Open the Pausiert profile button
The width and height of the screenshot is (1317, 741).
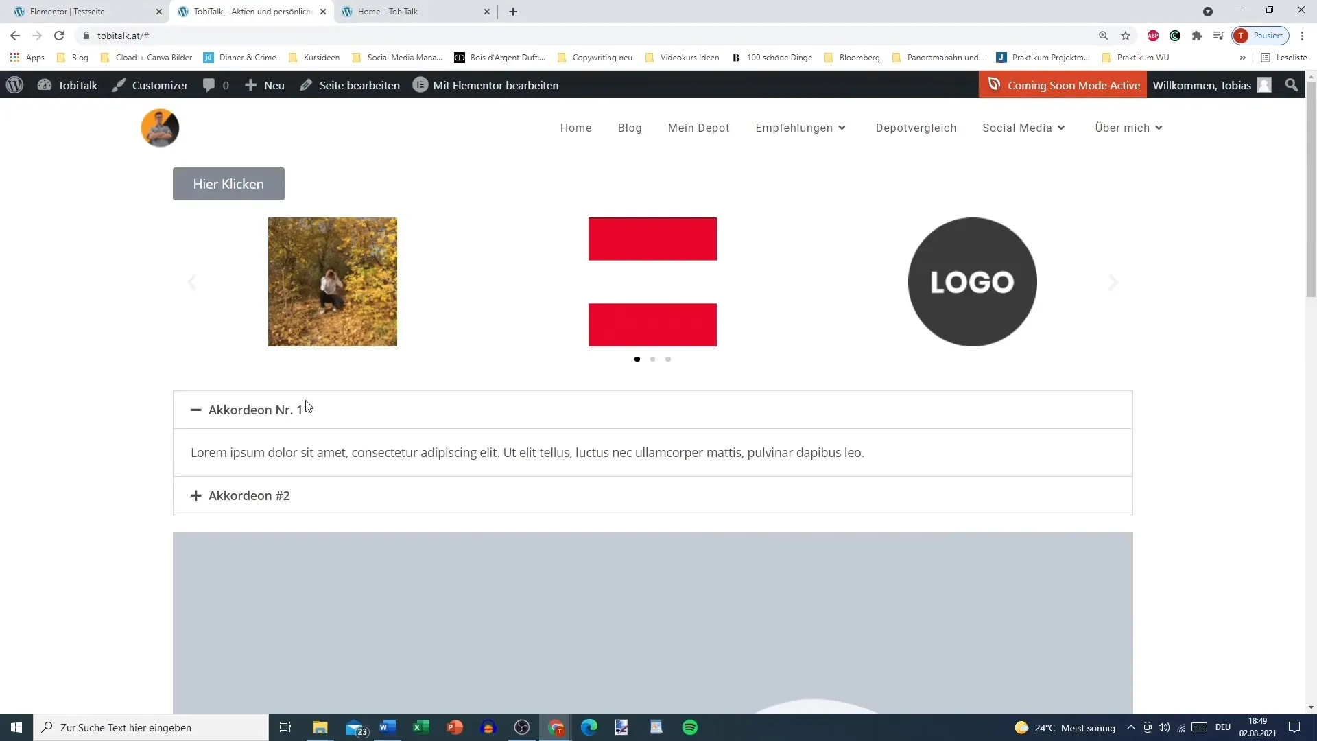click(1260, 36)
